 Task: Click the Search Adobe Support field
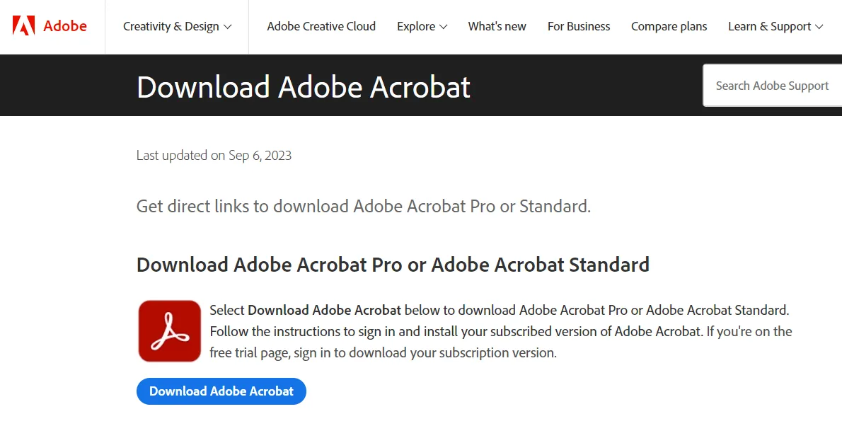pyautogui.click(x=772, y=85)
